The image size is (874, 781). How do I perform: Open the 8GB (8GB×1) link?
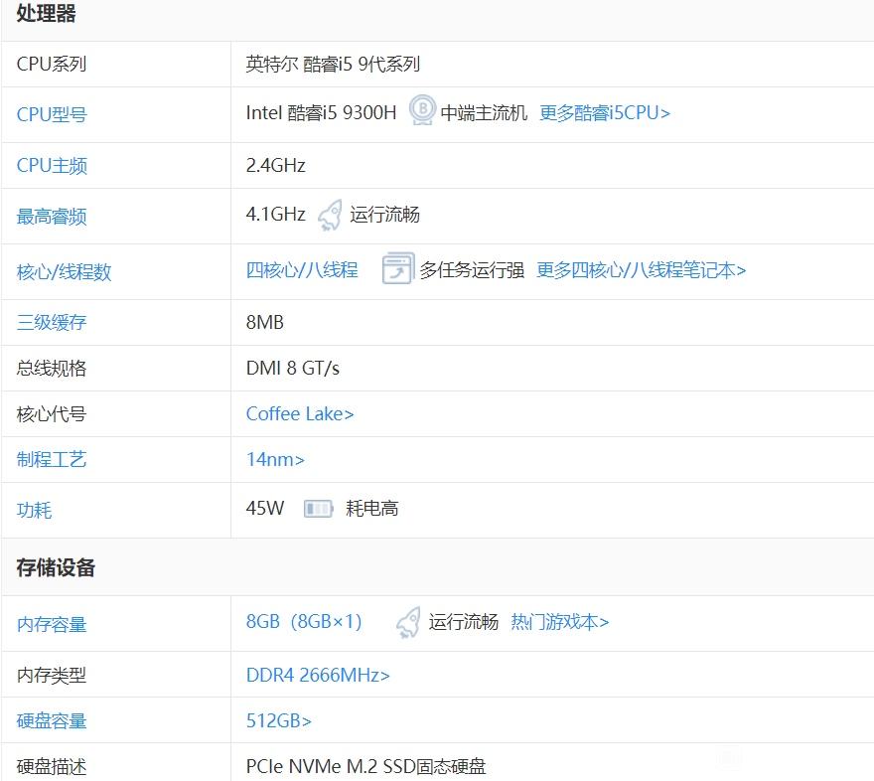pyautogui.click(x=304, y=621)
